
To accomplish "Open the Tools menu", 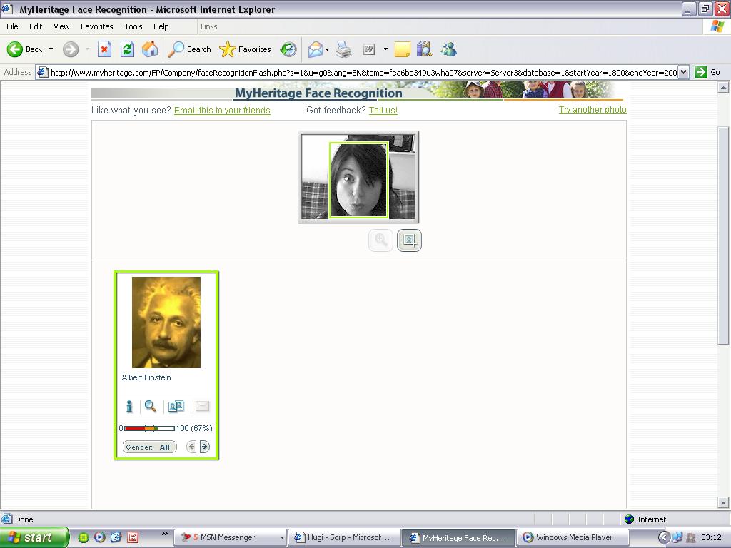I will 133,26.
